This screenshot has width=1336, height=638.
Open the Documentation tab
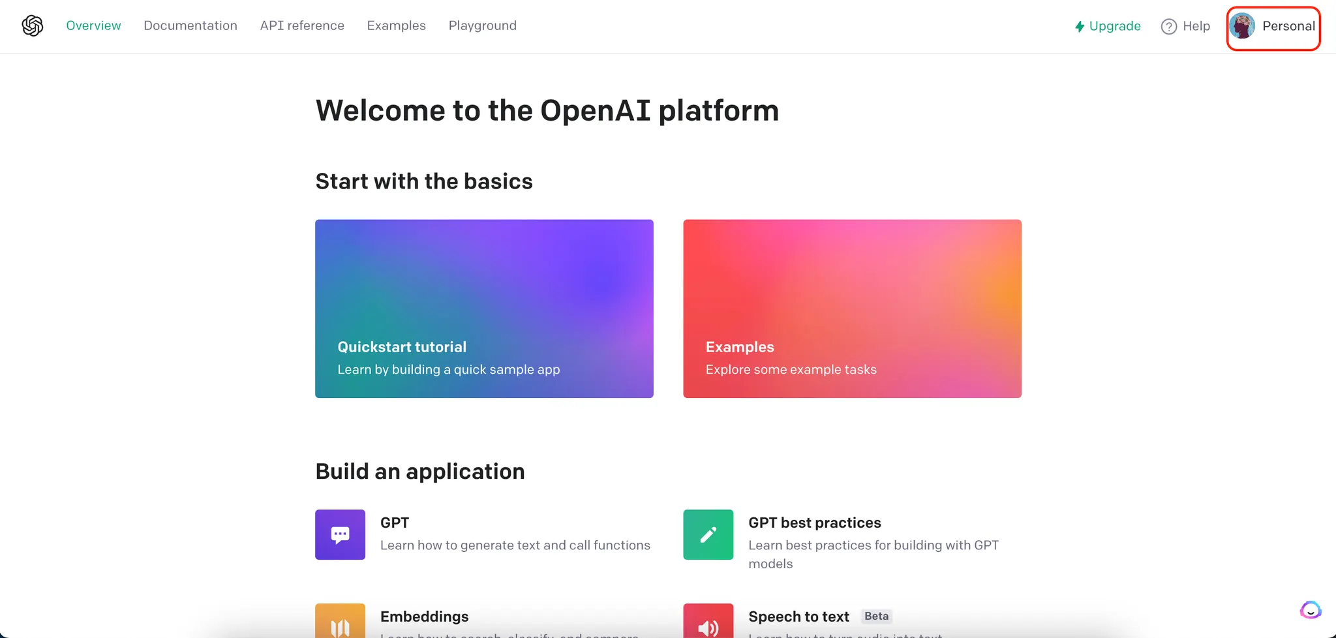click(x=190, y=25)
